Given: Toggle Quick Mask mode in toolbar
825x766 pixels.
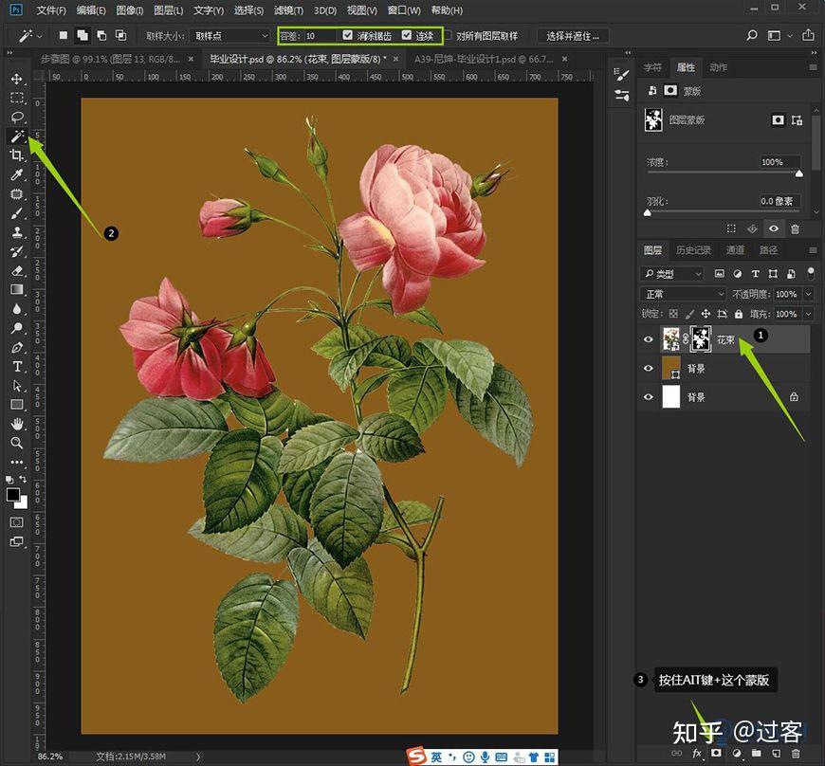Looking at the screenshot, I should [16, 522].
